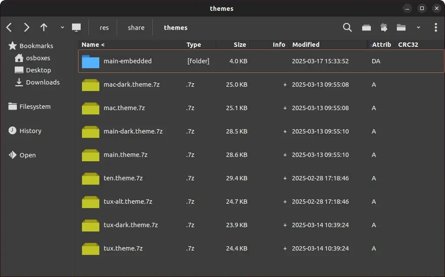Expand dropdown next to toolbar folder icon
This screenshot has width=445, height=277.
coord(418,28)
